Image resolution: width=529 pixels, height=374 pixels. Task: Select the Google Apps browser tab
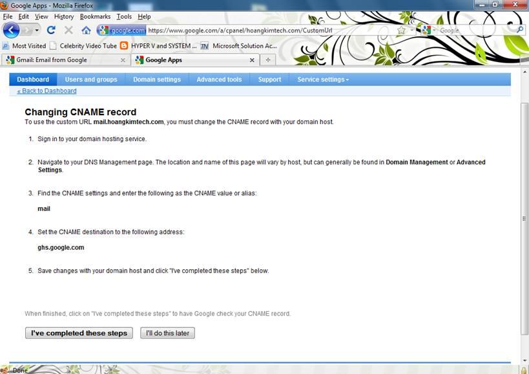click(194, 60)
